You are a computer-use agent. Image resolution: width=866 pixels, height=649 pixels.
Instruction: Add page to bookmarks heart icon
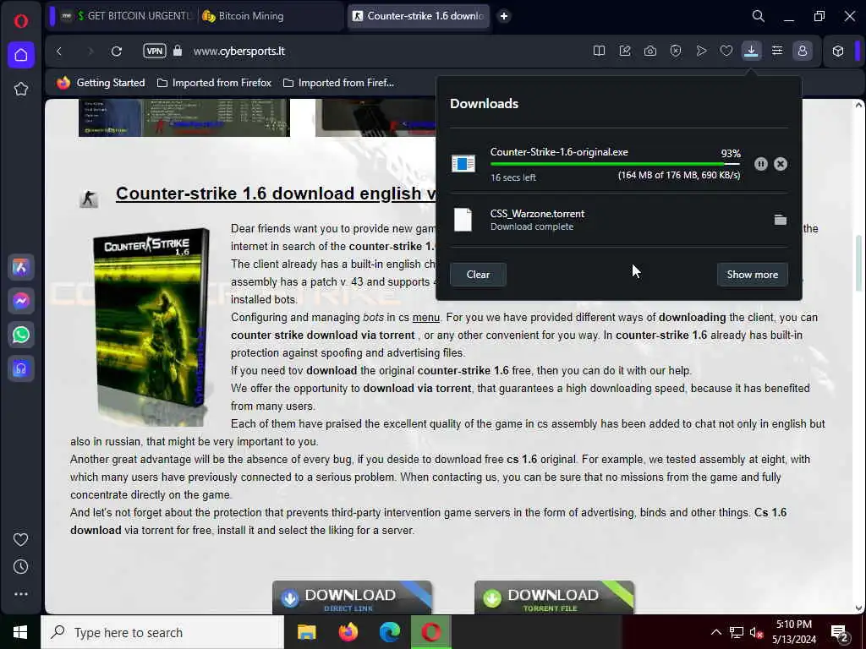point(726,52)
